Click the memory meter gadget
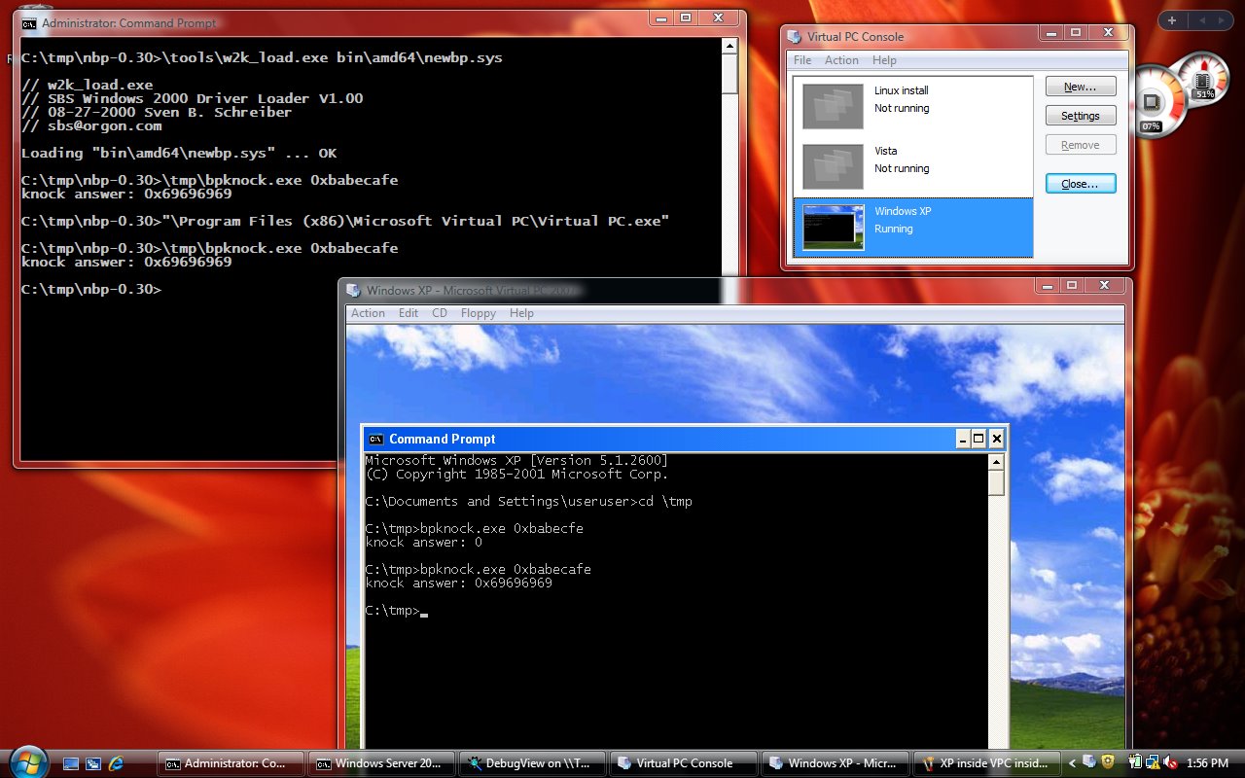Viewport: 1245px width, 778px height. coord(1203,80)
